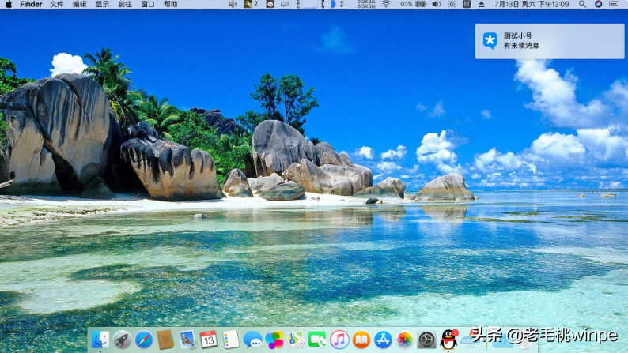Show Notification Center list icon
The height and width of the screenshot is (353, 628).
pyautogui.click(x=614, y=5)
